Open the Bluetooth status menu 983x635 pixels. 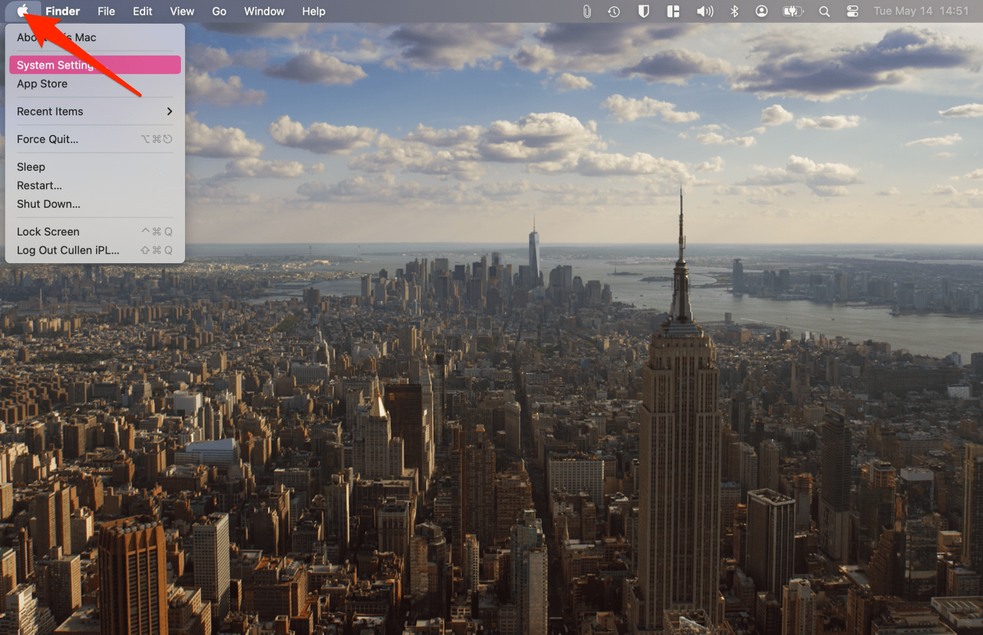pos(735,11)
